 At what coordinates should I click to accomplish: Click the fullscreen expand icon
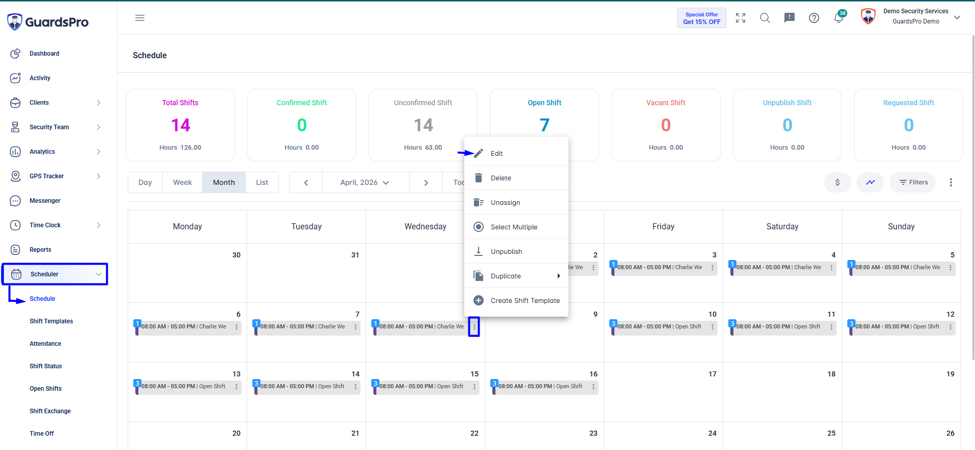741,18
